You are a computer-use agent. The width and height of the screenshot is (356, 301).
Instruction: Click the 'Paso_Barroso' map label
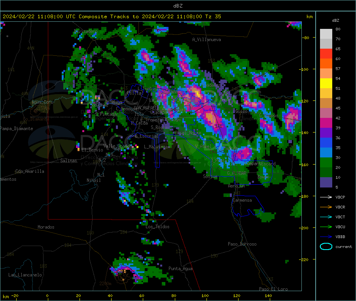pos(242,244)
